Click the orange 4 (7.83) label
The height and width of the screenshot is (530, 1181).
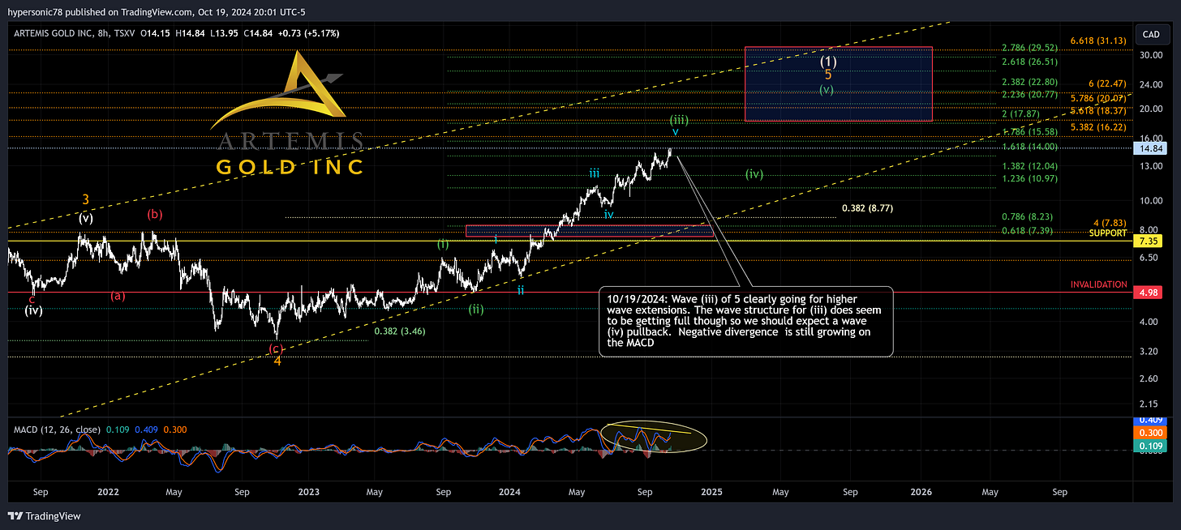(x=1110, y=224)
